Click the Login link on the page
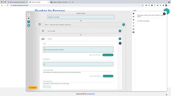 (134, 11)
